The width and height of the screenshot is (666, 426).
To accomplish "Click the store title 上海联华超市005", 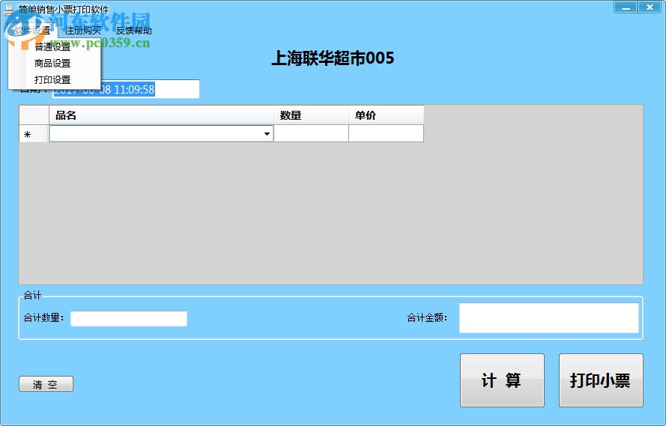I will [x=333, y=58].
